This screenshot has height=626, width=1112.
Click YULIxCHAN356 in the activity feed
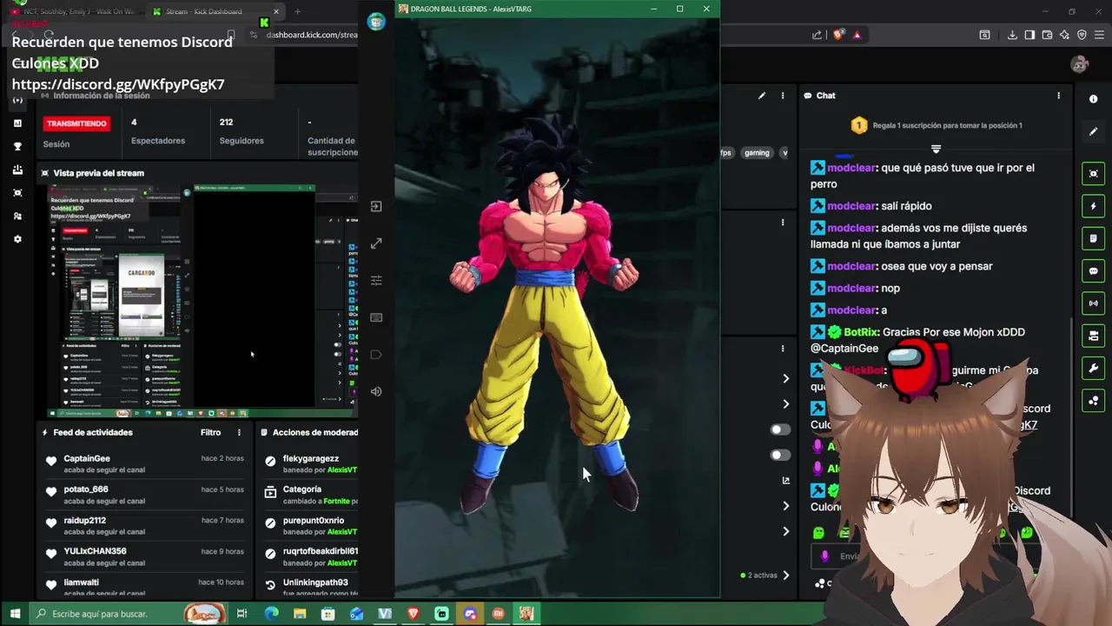95,551
